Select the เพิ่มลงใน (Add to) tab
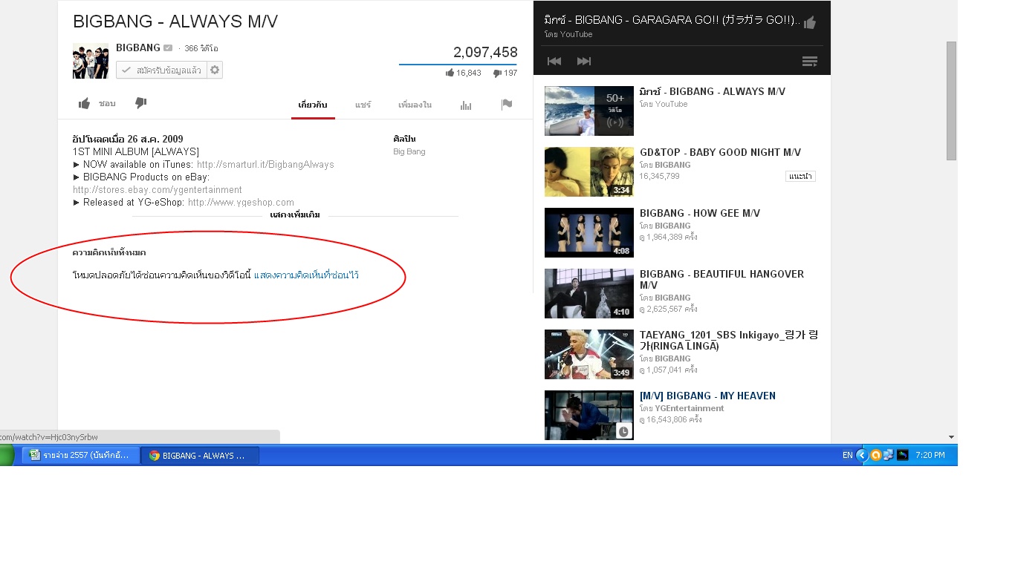Image resolution: width=1015 pixels, height=570 pixels. pos(415,105)
